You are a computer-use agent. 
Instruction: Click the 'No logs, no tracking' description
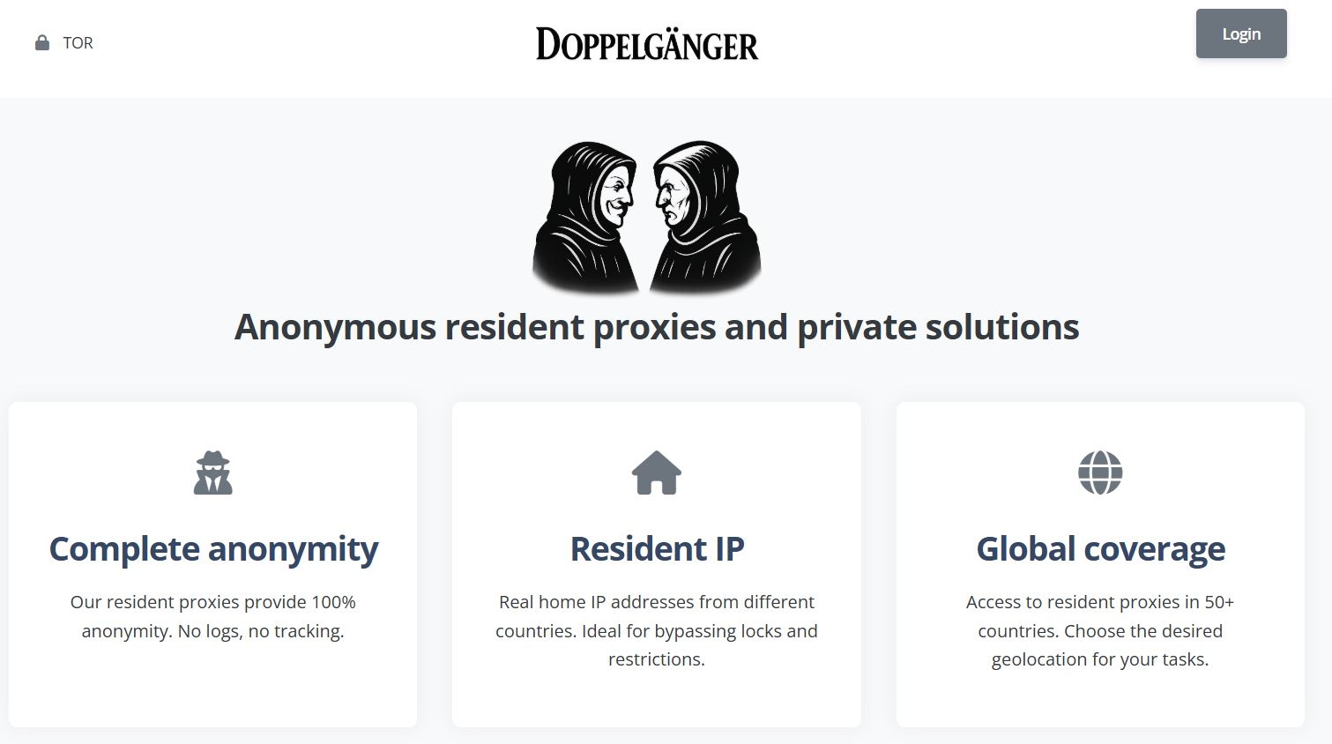213,617
